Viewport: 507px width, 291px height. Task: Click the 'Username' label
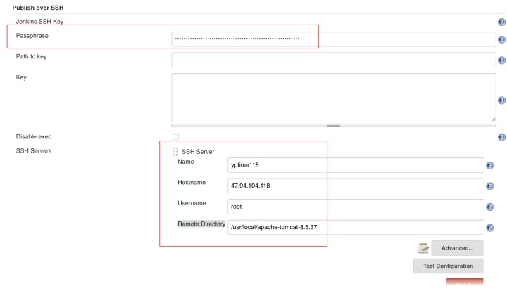(192, 203)
